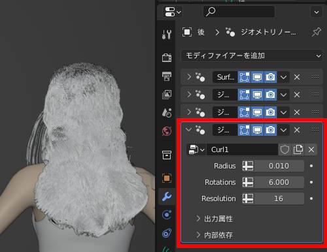Remove the Surf... modifier
The image size is (327, 252).
pyautogui.click(x=297, y=77)
